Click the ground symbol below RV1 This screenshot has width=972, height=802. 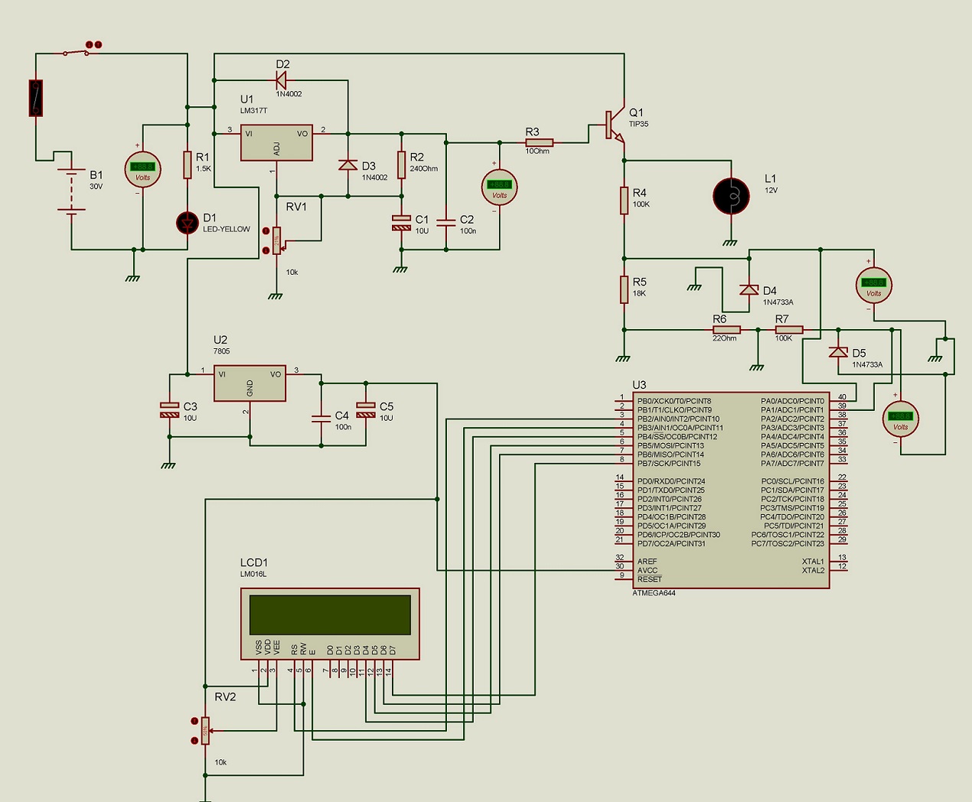coord(276,295)
